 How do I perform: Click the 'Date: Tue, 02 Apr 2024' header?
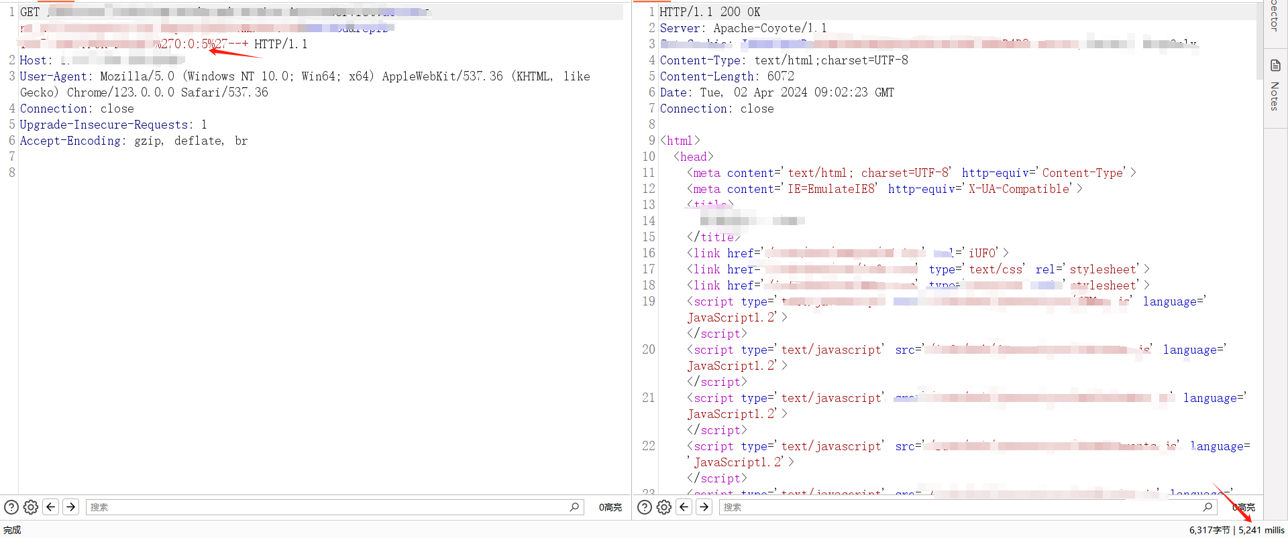[x=777, y=92]
